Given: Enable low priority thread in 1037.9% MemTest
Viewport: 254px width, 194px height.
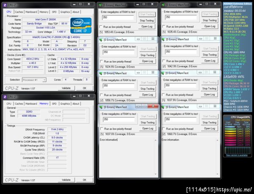Looking at the screenshot, I should [x=163, y=95].
